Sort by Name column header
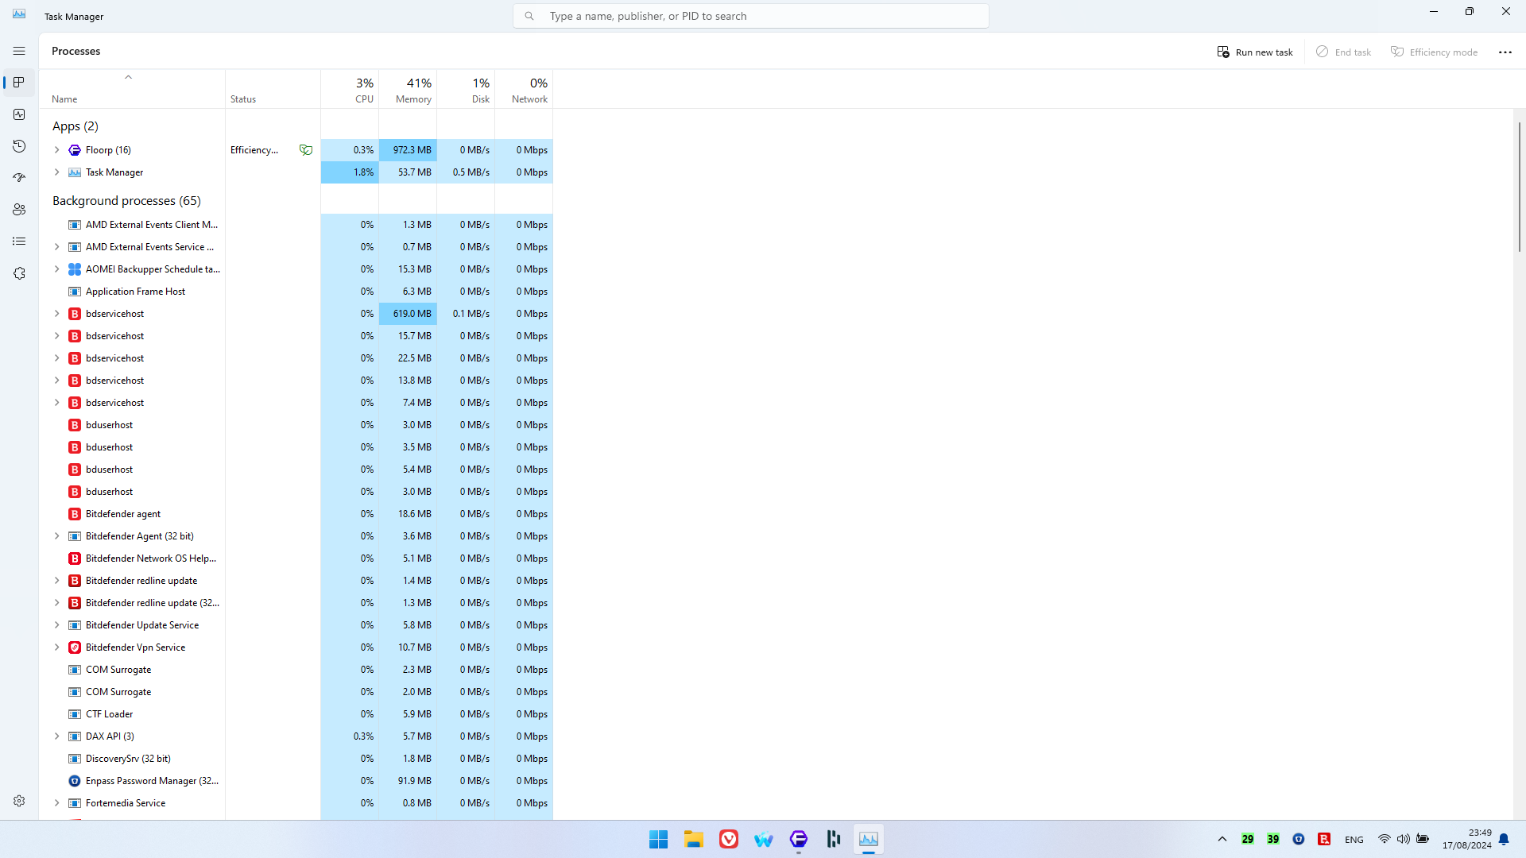 pyautogui.click(x=132, y=90)
